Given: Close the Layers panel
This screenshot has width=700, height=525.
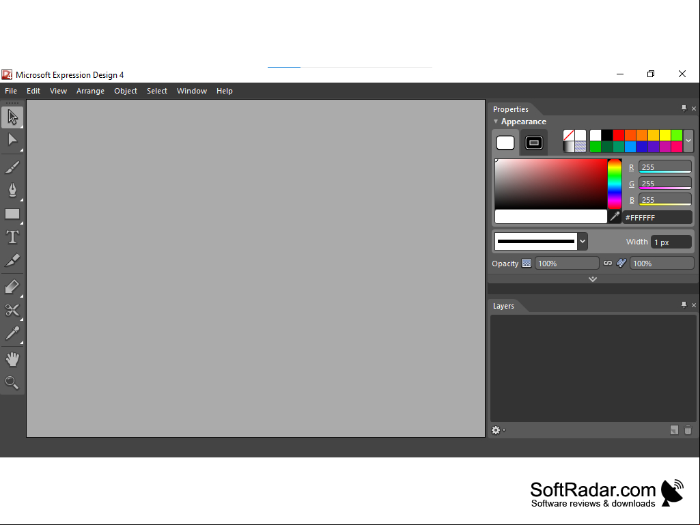Looking at the screenshot, I should click(694, 305).
